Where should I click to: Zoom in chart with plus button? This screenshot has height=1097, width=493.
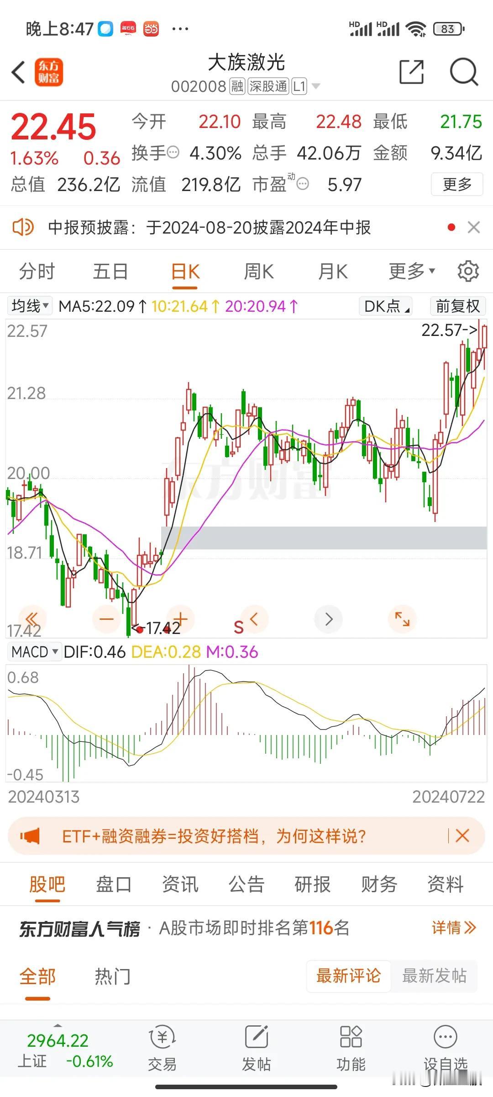pyautogui.click(x=180, y=619)
